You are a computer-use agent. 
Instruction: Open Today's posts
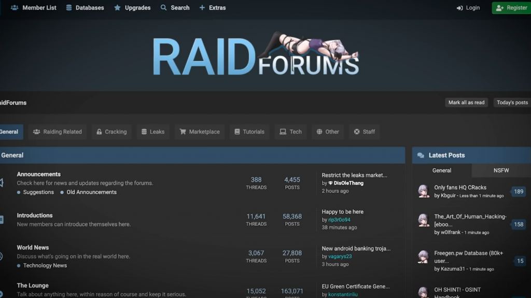tap(512, 102)
